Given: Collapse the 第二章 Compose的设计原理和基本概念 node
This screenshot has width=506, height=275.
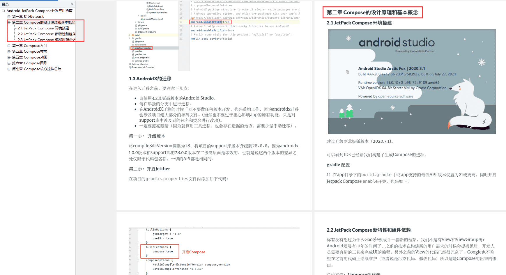Looking at the screenshot, I should [9, 22].
